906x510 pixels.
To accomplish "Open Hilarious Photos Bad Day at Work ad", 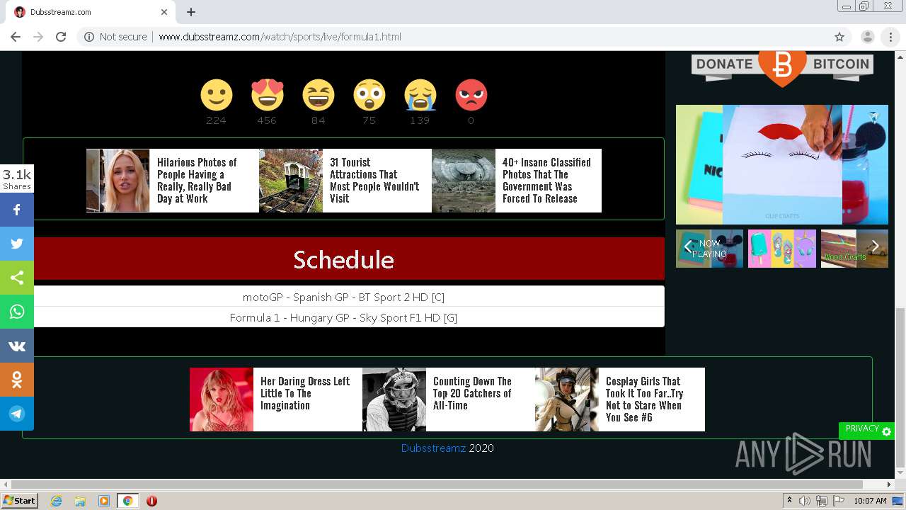I will tap(172, 181).
